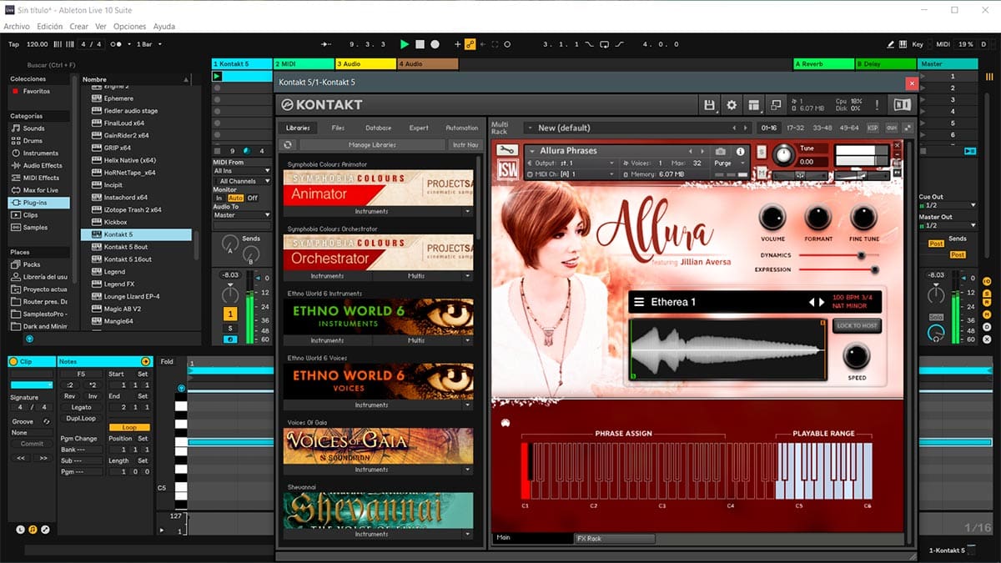Toggle the yellow automation arm button
This screenshot has width=1001, height=563.
coord(470,44)
